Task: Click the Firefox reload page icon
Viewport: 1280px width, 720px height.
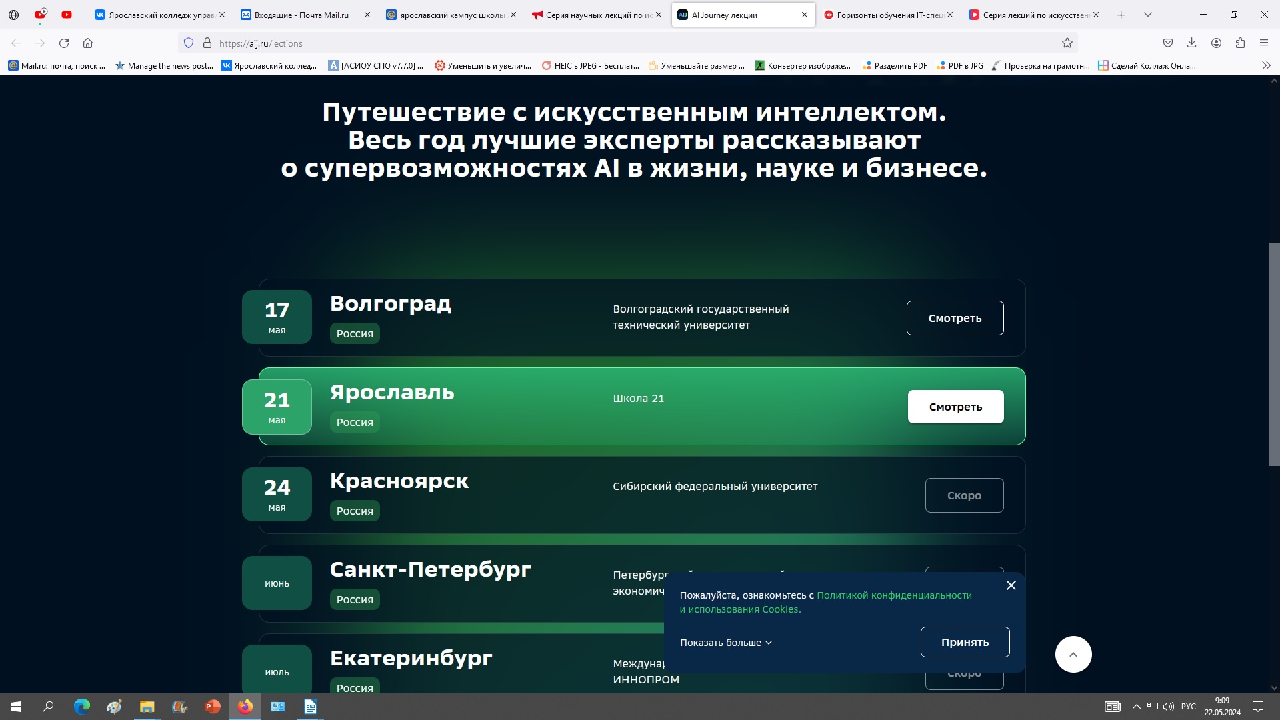Action: [64, 43]
